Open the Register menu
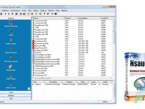 pos(64,10)
